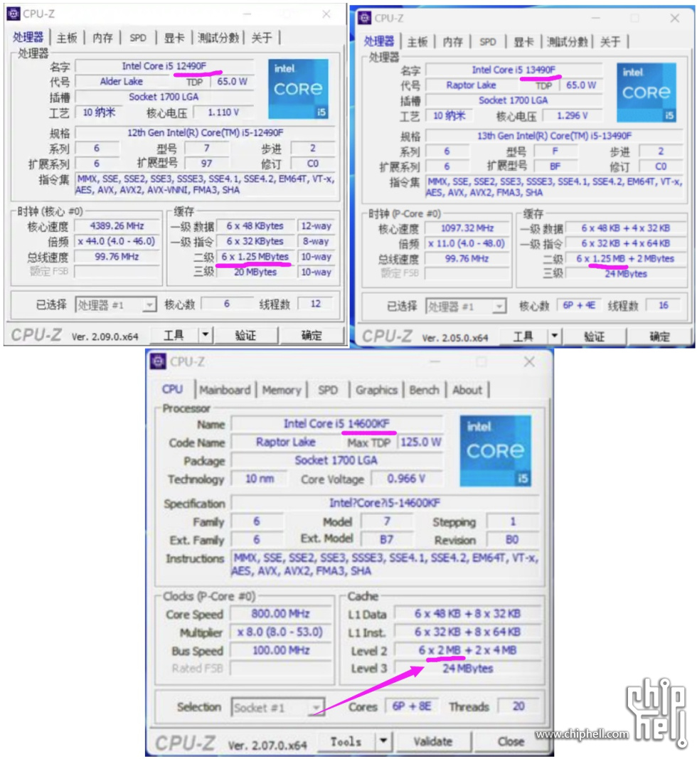Click the 800.00 MHz core speed value
Image resolution: width=697 pixels, height=759 pixels.
(280, 614)
